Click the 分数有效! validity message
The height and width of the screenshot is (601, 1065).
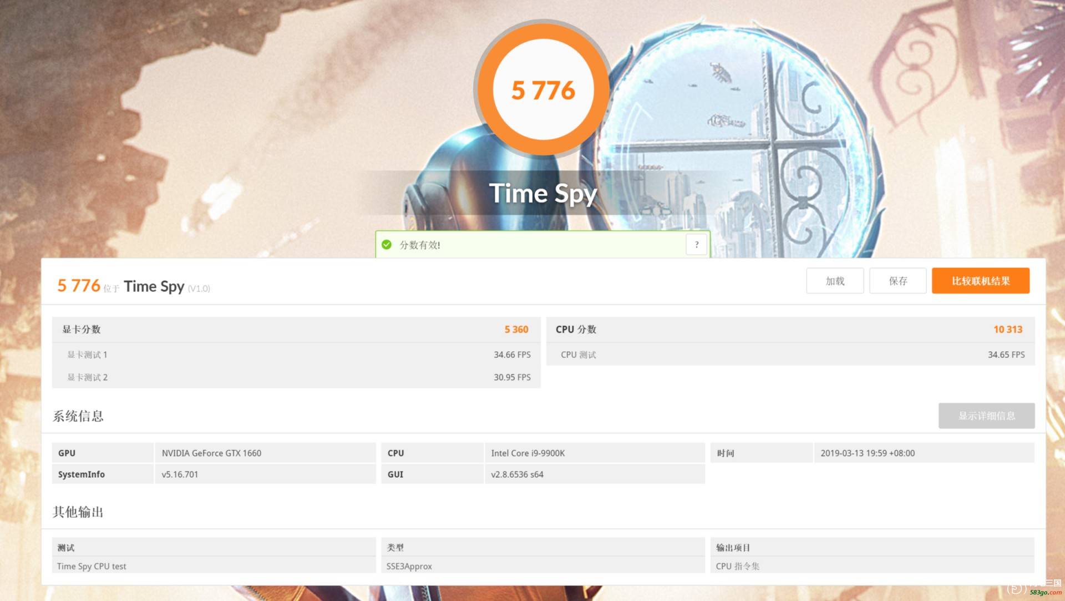[x=420, y=245]
